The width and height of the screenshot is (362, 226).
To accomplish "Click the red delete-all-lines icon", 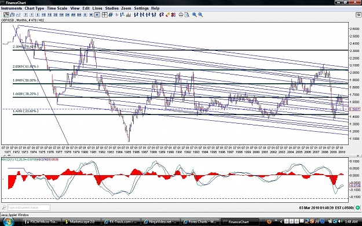I will (173, 15).
